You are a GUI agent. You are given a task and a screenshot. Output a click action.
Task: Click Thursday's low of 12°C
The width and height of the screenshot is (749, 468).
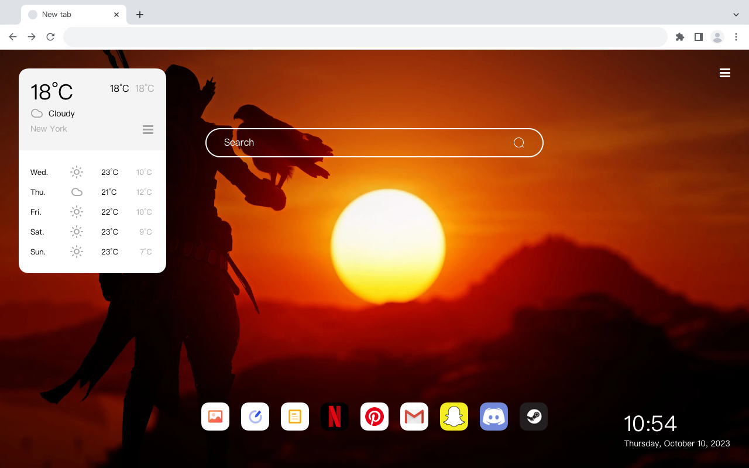pos(144,192)
